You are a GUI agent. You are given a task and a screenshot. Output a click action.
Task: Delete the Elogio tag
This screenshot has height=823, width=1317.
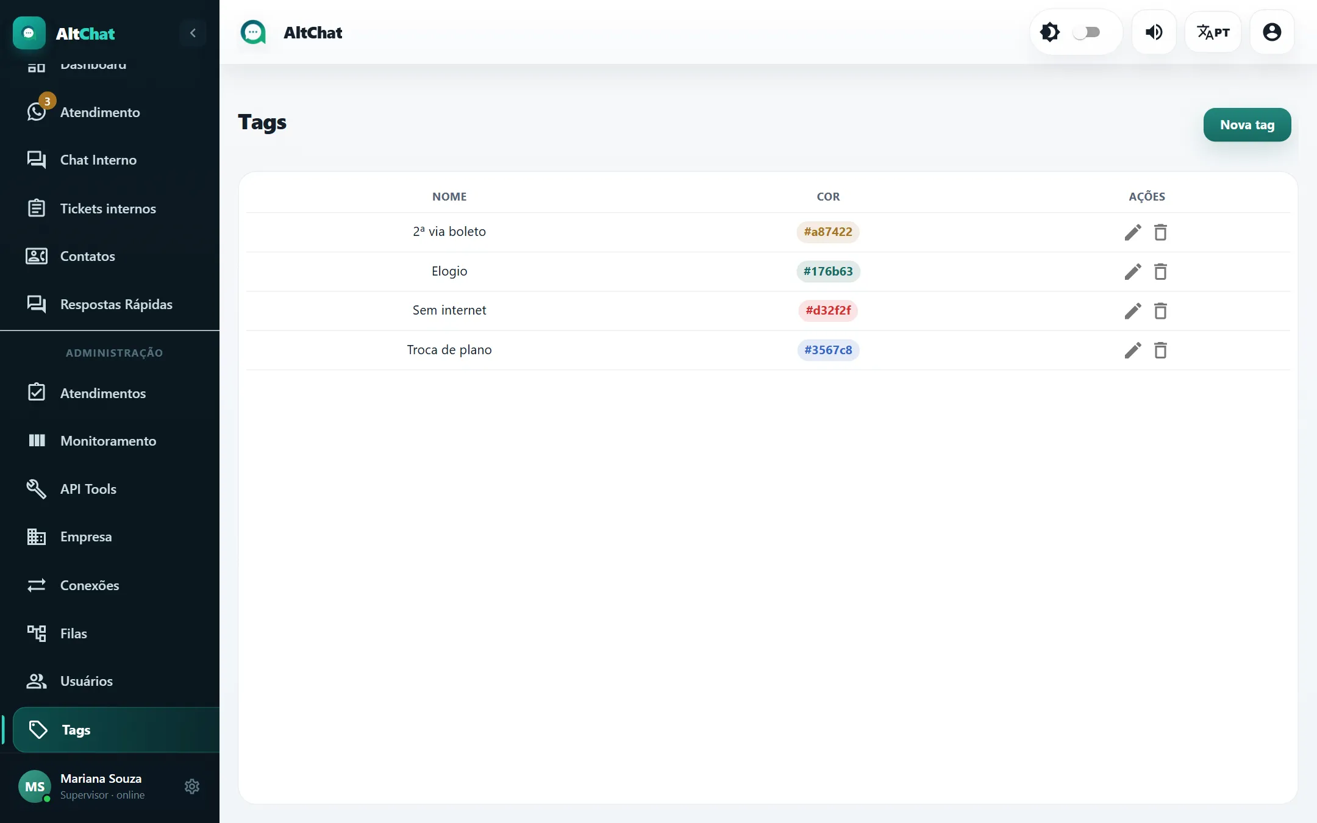coord(1160,272)
